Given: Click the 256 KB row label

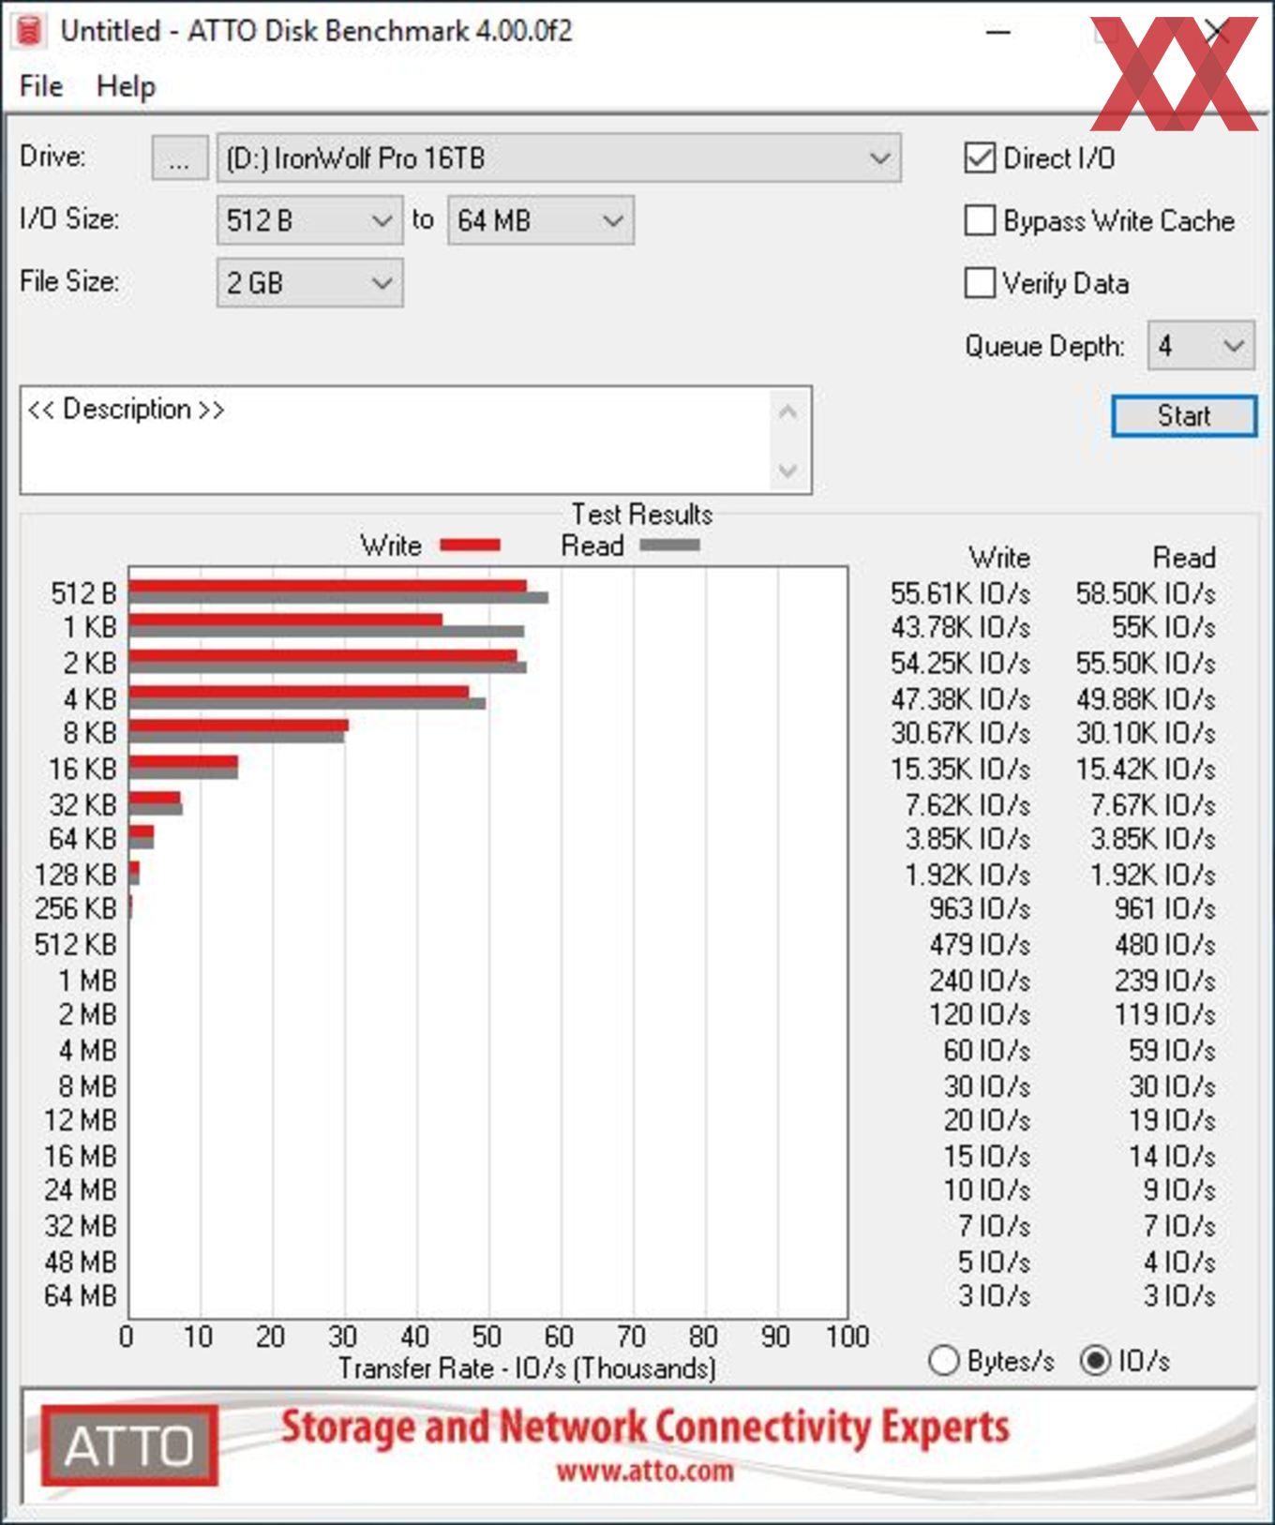Looking at the screenshot, I should 75,908.
